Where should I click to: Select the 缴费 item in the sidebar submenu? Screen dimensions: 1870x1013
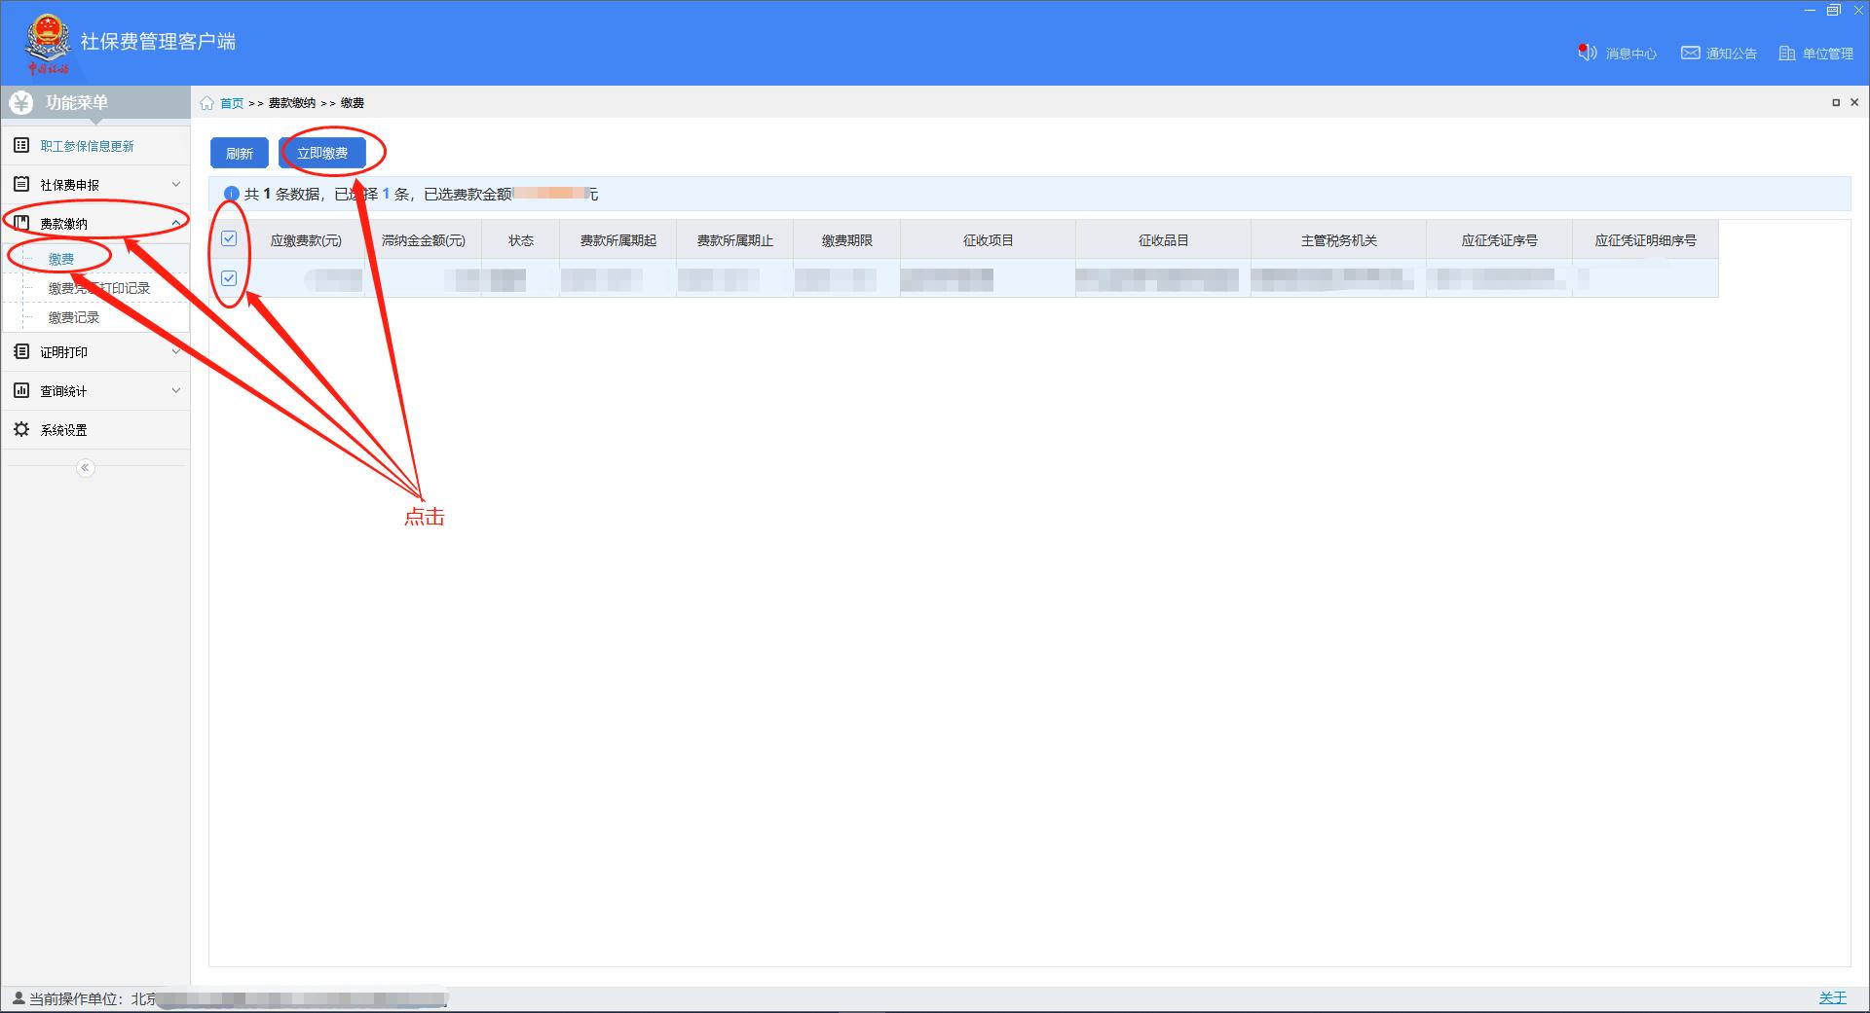point(61,259)
